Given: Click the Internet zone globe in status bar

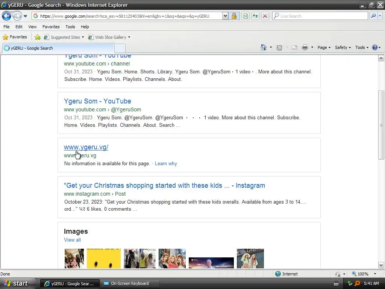Looking at the screenshot, I should 278,274.
